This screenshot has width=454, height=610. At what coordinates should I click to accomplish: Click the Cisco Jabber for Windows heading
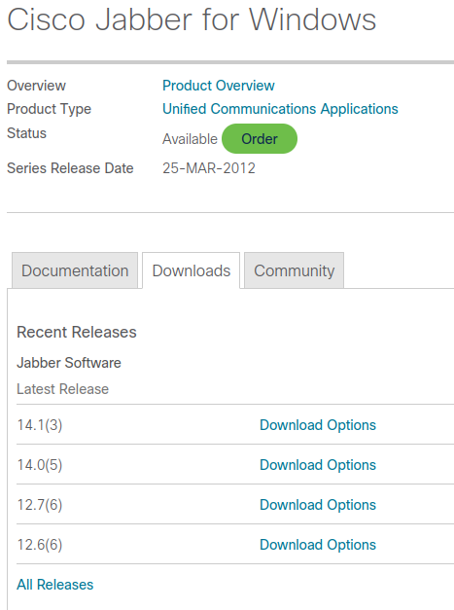[x=192, y=19]
